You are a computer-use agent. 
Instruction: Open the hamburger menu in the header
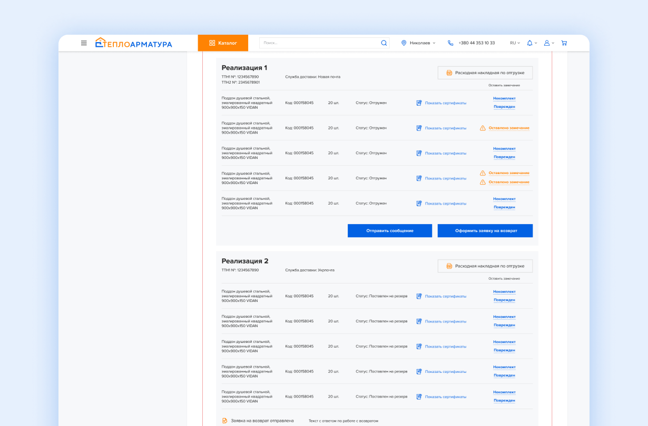(x=84, y=43)
